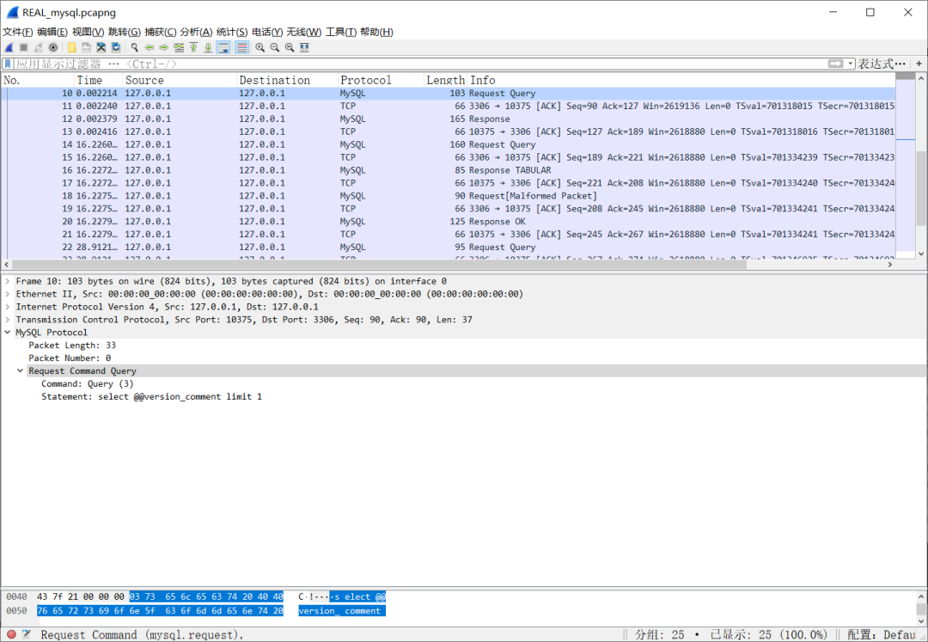The image size is (928, 642).
Task: Click the resize columns to content icon
Action: point(304,48)
